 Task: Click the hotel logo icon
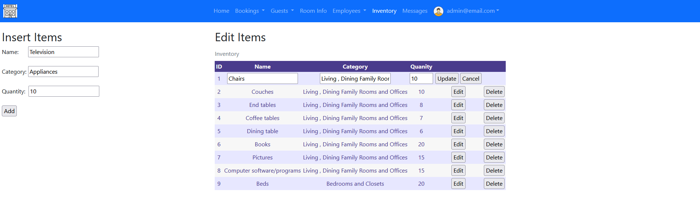(10, 11)
